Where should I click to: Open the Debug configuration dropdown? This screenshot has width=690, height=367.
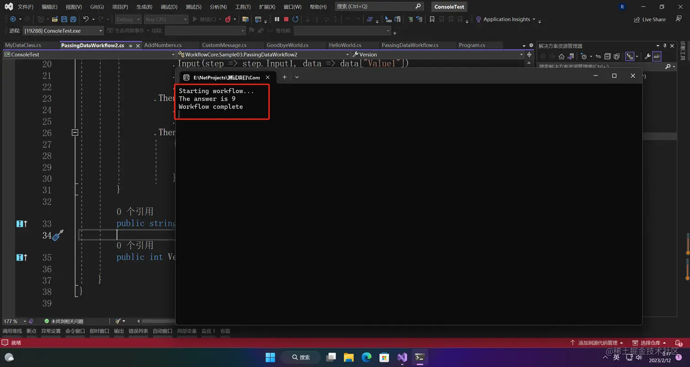click(127, 19)
